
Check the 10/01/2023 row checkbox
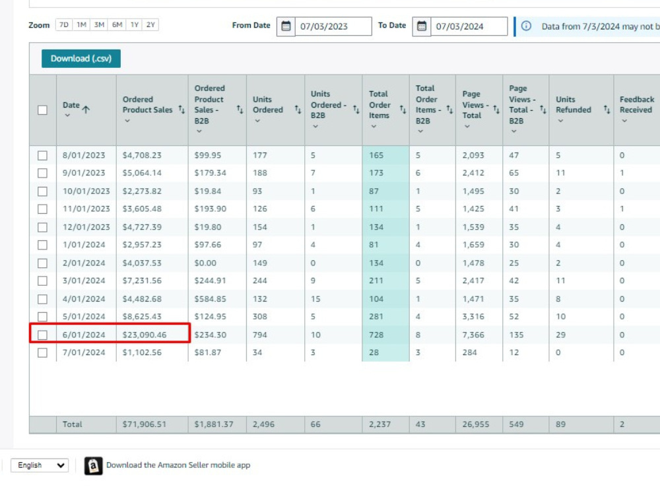click(42, 191)
